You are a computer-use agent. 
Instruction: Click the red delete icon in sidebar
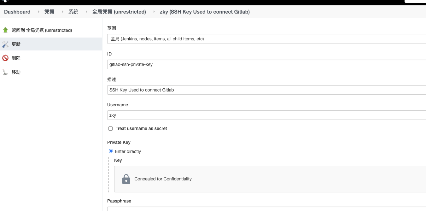tap(5, 58)
